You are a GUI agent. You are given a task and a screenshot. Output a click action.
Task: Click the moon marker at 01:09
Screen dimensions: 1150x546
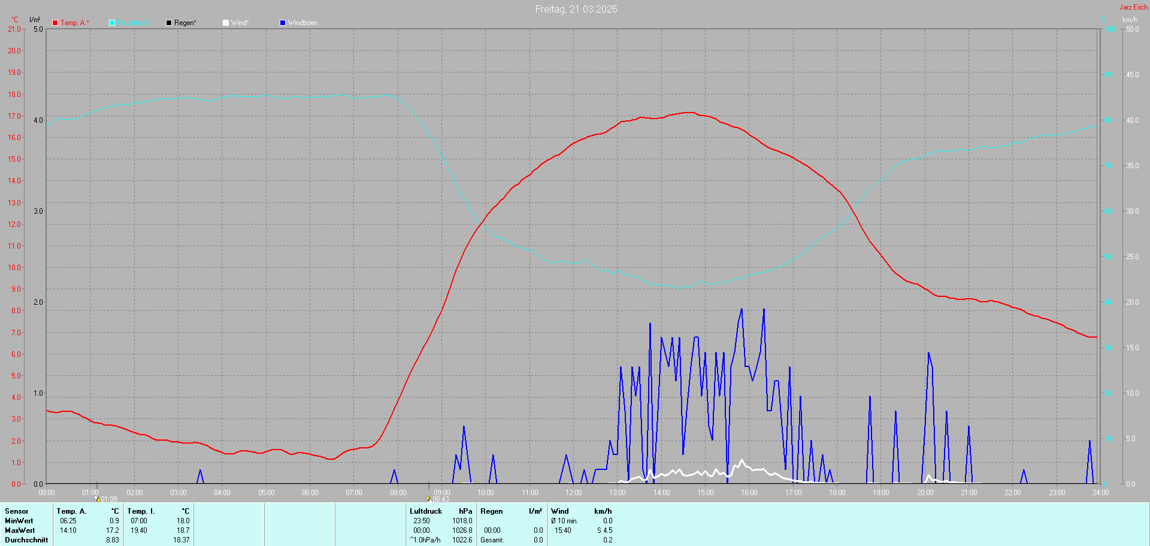click(x=97, y=499)
